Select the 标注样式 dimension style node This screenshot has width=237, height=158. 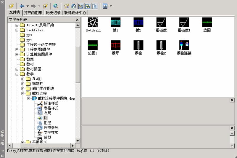[51, 103]
